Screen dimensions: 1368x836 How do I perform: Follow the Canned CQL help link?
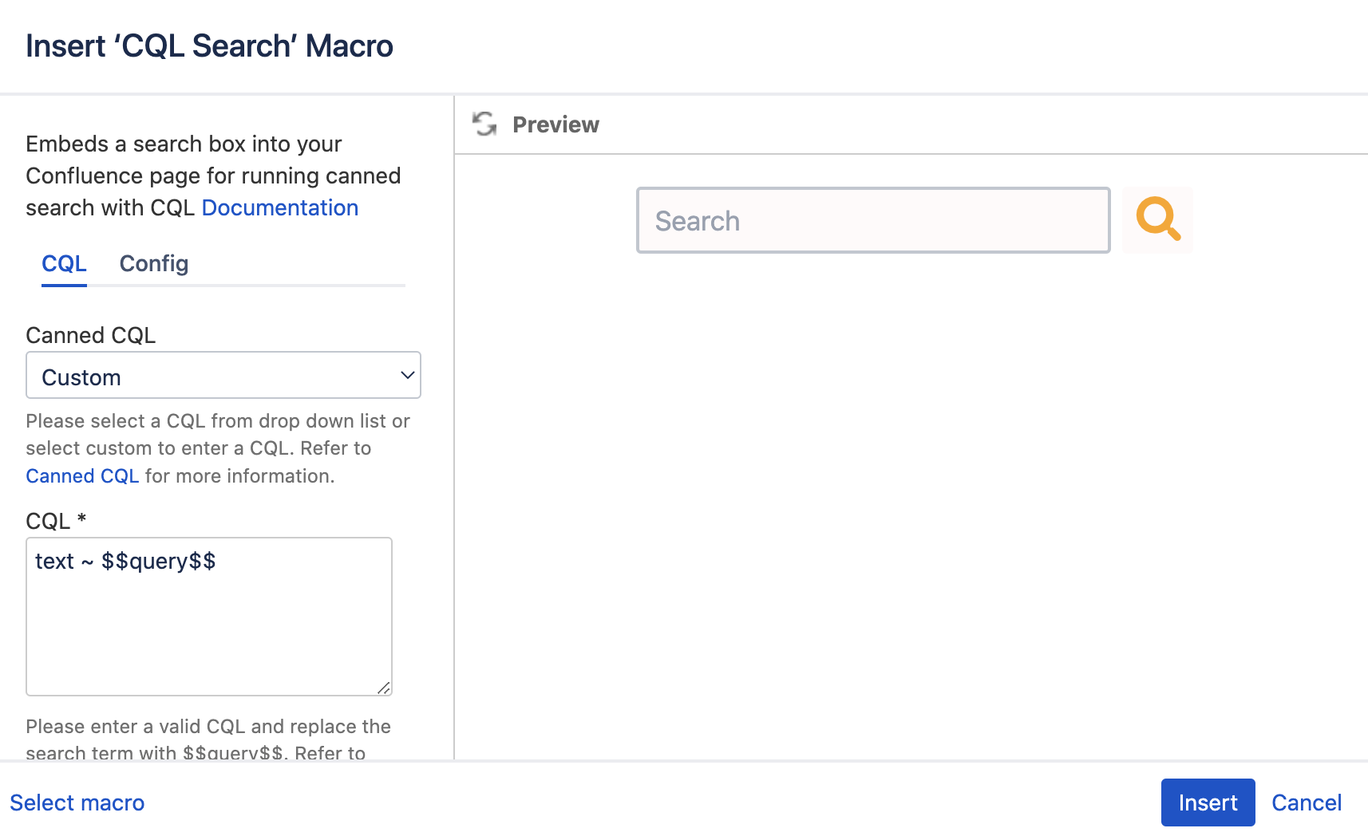click(82, 476)
